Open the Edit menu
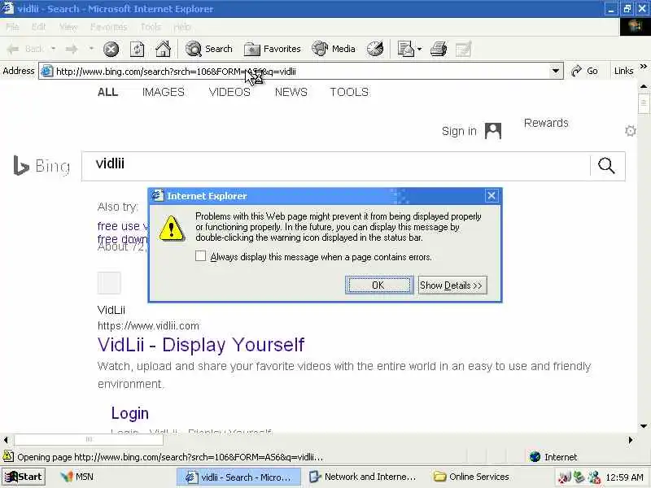Viewport: 651px width, 488px height. pos(38,27)
